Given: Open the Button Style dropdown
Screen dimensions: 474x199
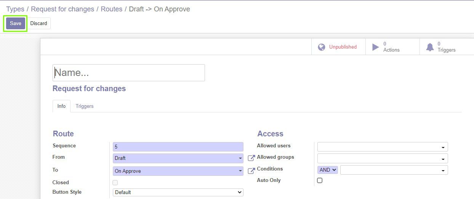Looking at the screenshot, I should [178, 192].
